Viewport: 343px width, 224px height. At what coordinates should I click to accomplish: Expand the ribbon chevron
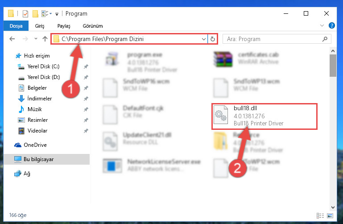(322, 25)
